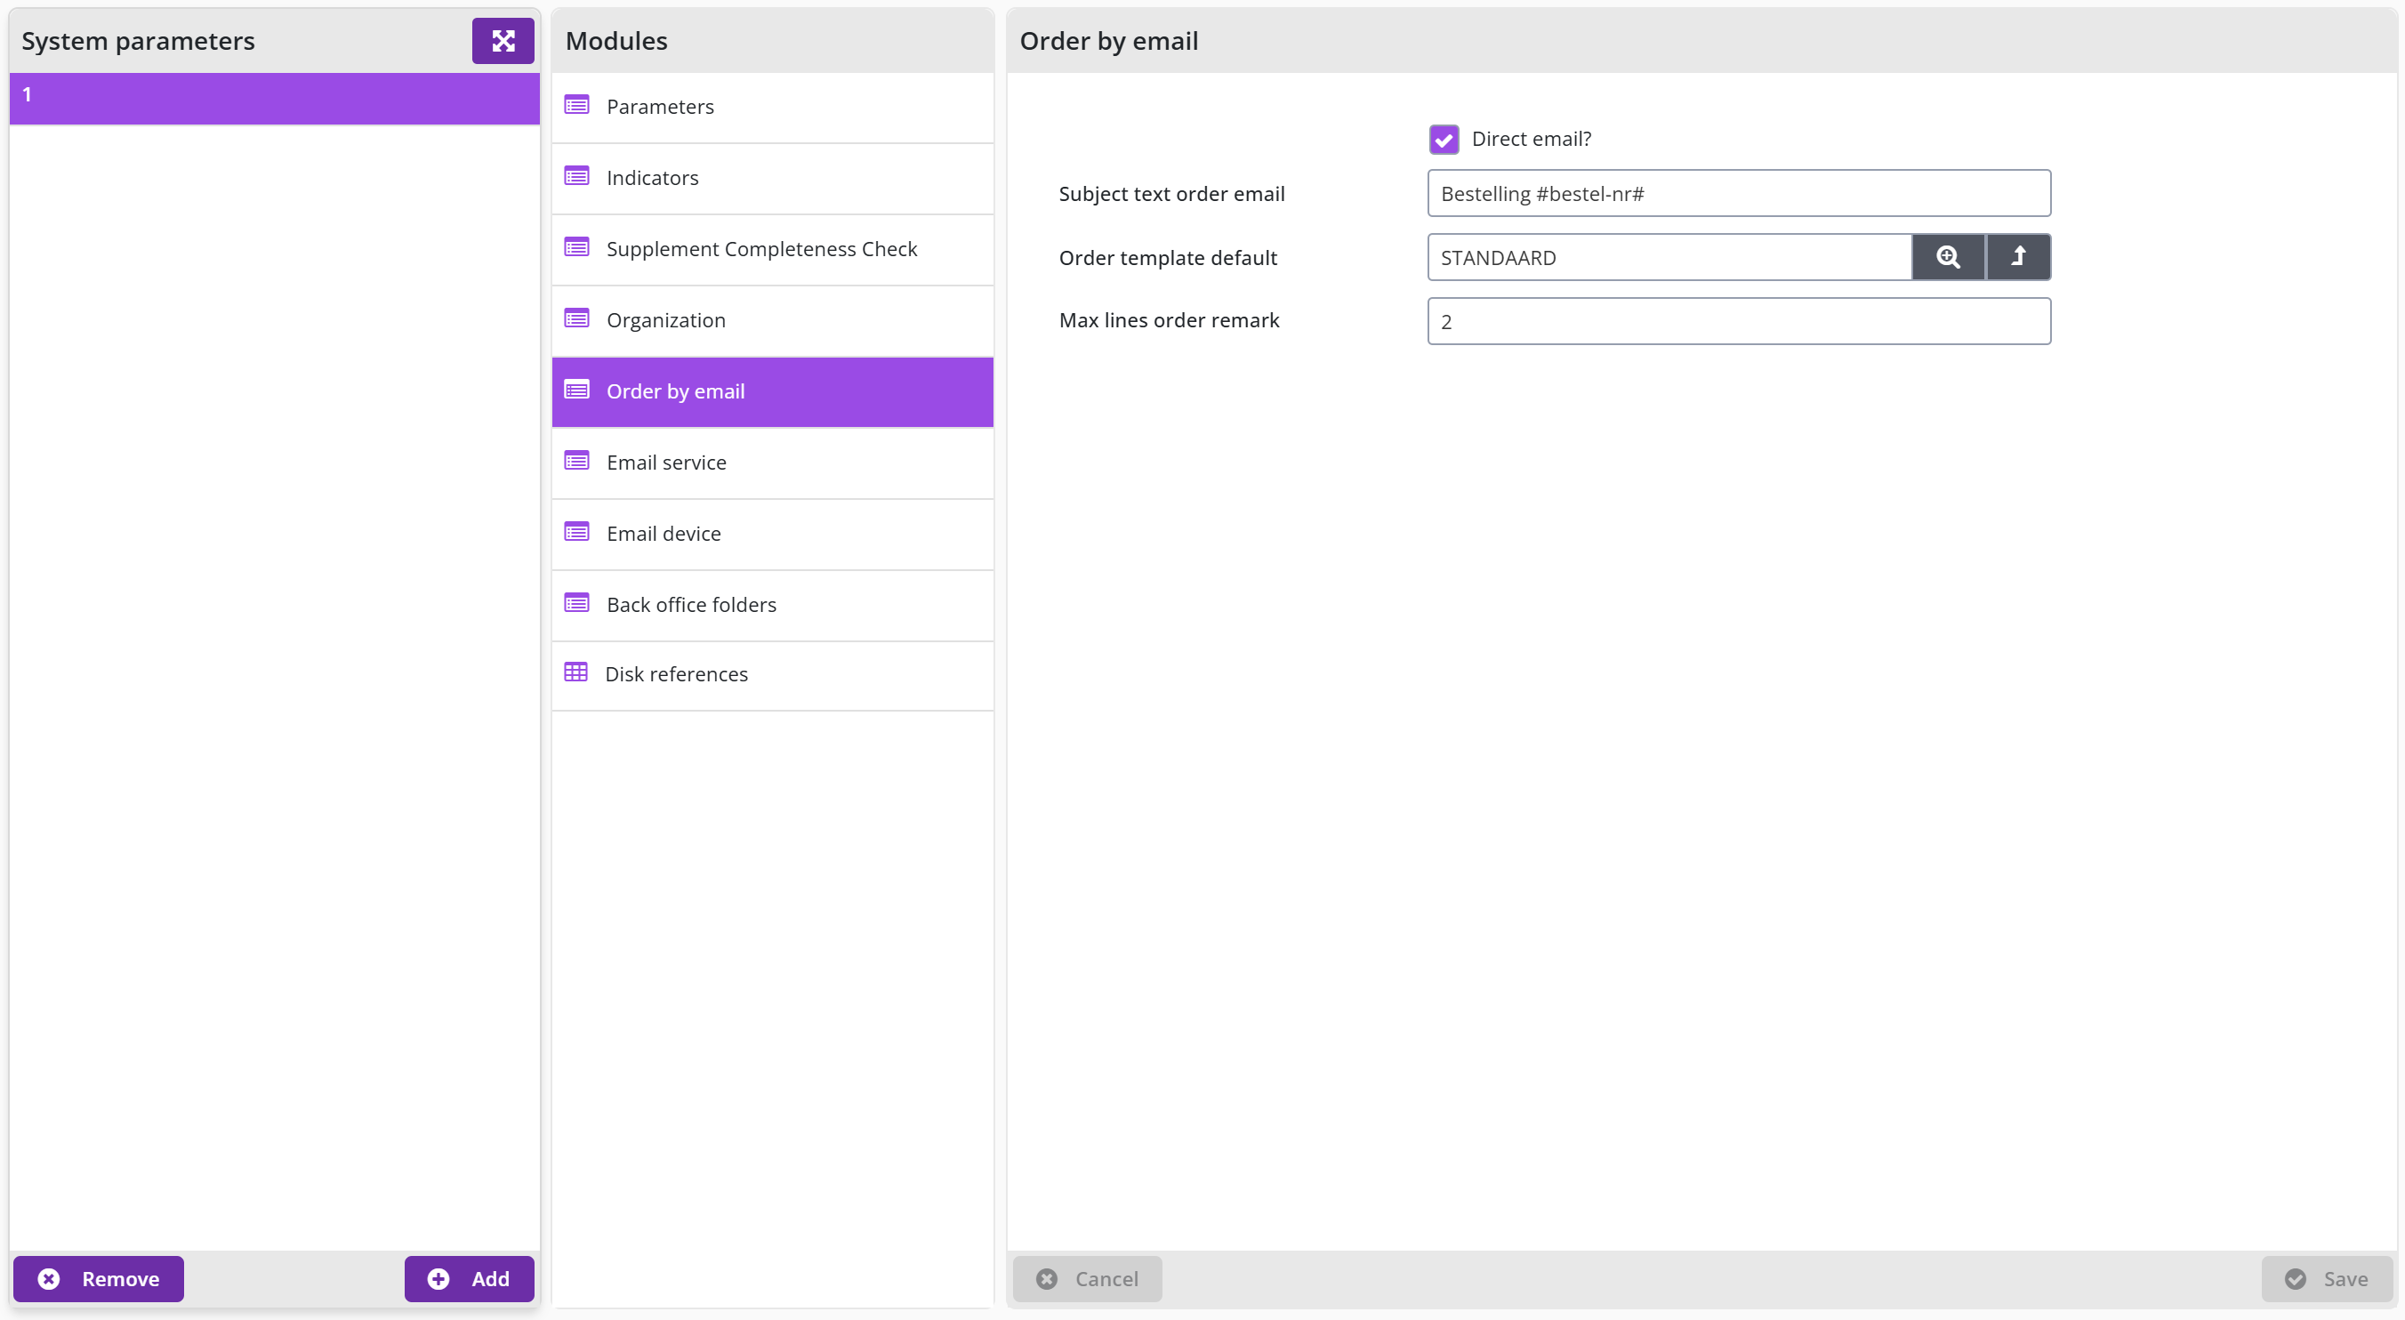2405x1320 pixels.
Task: Open the Indicators module
Action: point(772,178)
